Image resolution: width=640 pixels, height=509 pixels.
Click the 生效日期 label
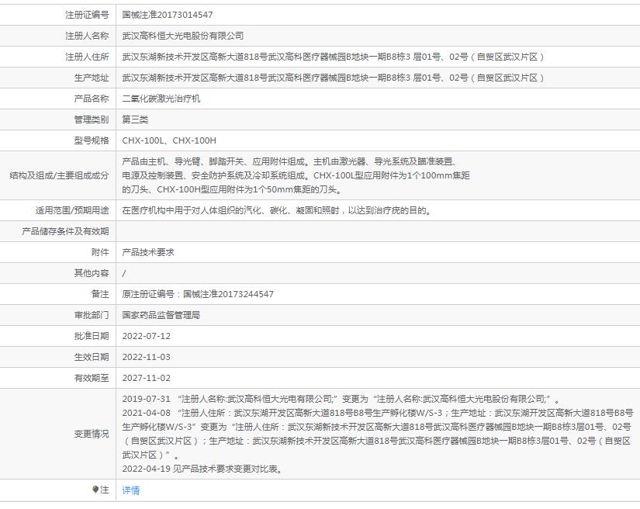(92, 357)
